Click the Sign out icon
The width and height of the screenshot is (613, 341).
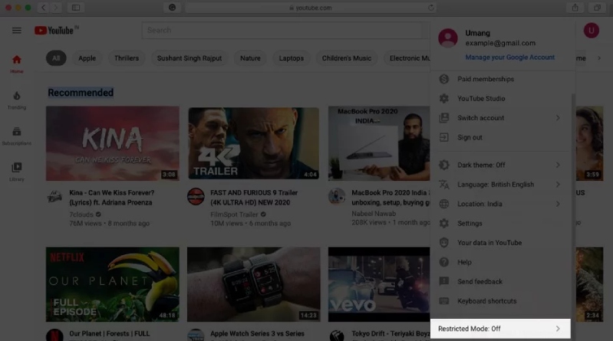[x=443, y=137]
